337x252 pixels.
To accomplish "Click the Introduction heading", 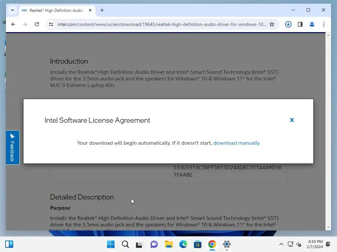I will [x=69, y=61].
